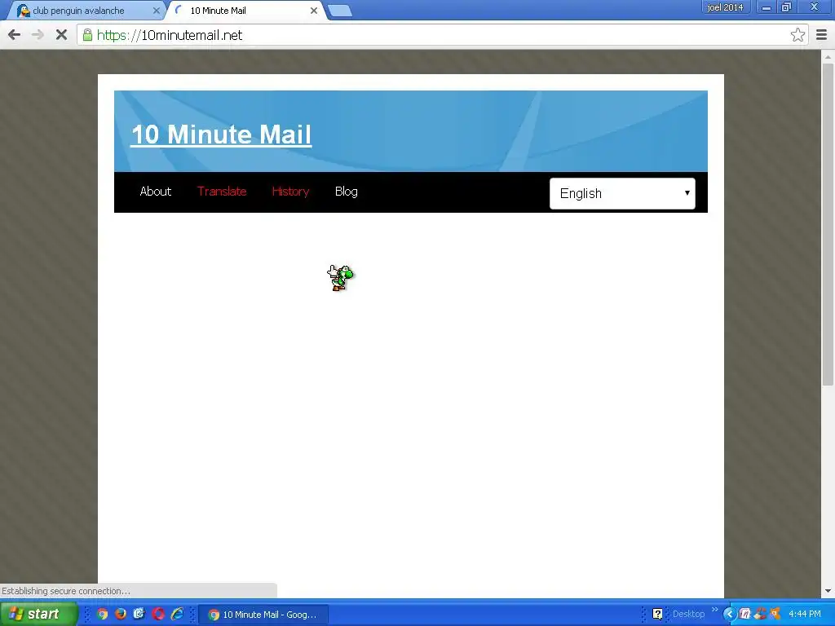The height and width of the screenshot is (626, 835).
Task: Open the History menu link
Action: 290,191
